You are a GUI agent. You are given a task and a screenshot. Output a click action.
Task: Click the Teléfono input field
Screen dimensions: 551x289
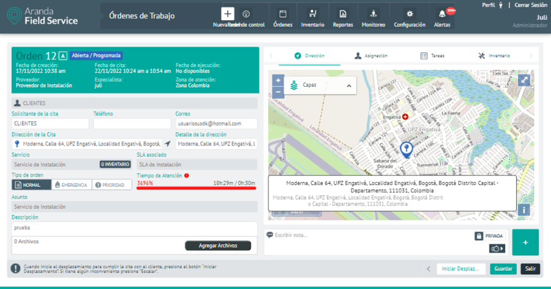point(132,123)
